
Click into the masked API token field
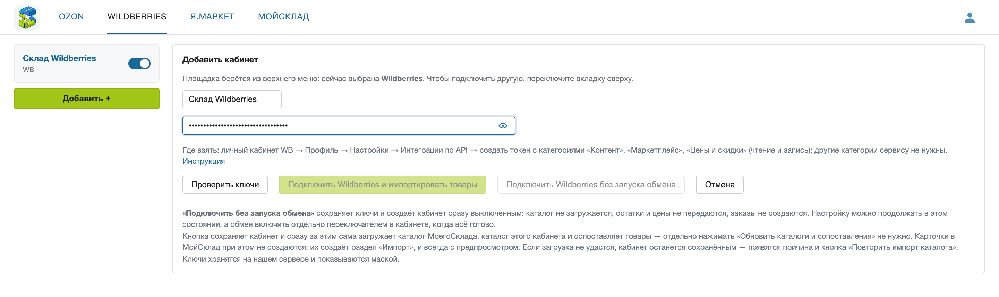[x=349, y=126]
